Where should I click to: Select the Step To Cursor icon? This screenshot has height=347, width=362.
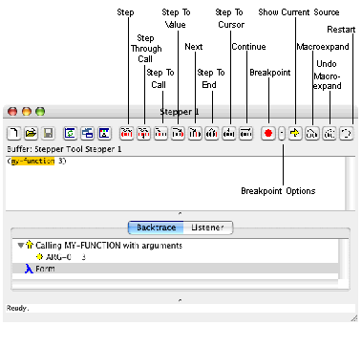[x=228, y=133]
